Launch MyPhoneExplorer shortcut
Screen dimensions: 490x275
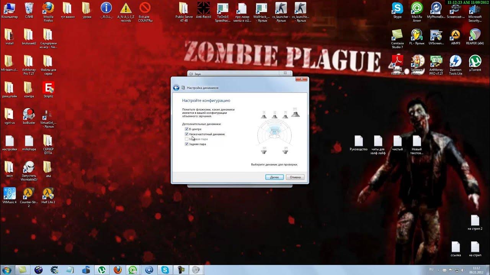436,10
